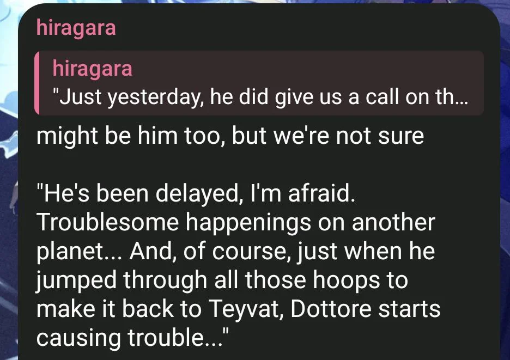Tap hiragara's name inside the quoted reply

(x=93, y=69)
